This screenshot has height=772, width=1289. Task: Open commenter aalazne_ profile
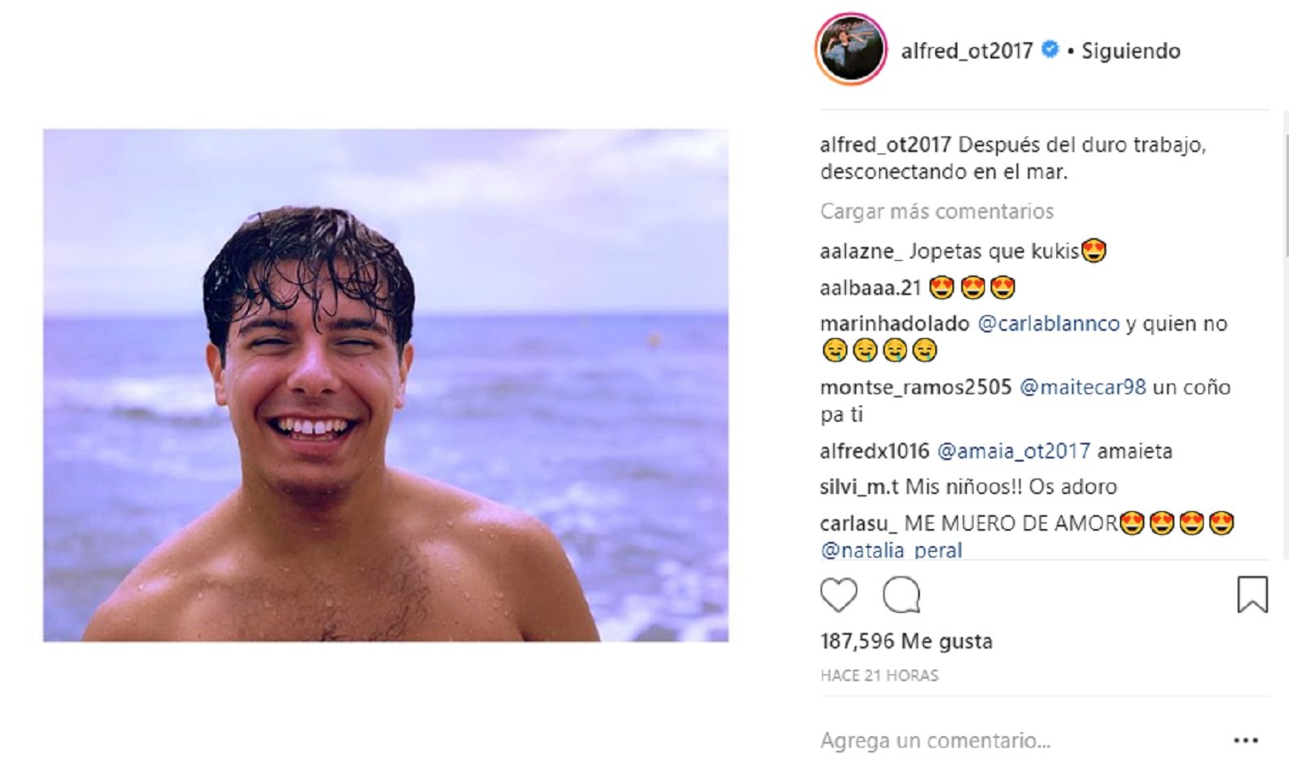click(x=860, y=251)
